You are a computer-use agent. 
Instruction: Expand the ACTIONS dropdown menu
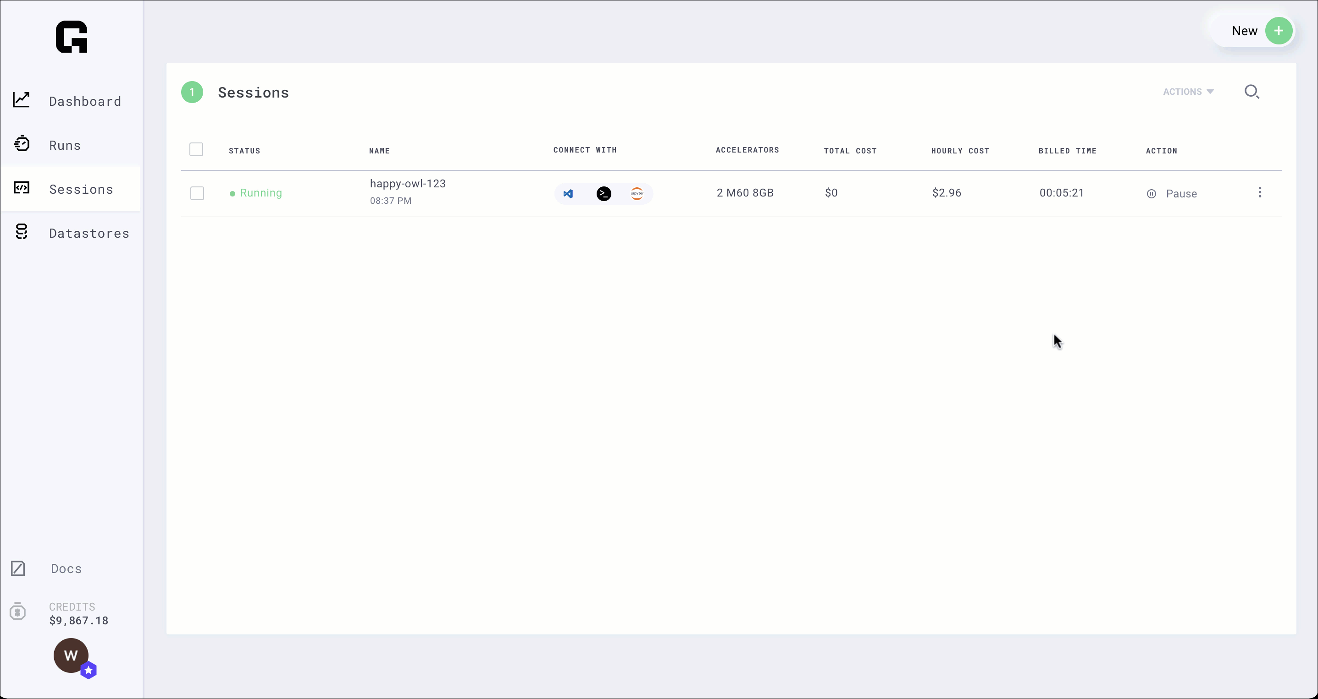coord(1188,92)
